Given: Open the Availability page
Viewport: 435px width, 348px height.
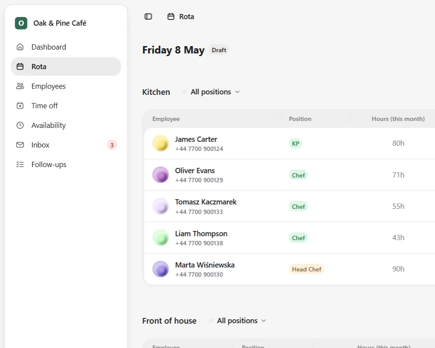Looking at the screenshot, I should 66,125.
